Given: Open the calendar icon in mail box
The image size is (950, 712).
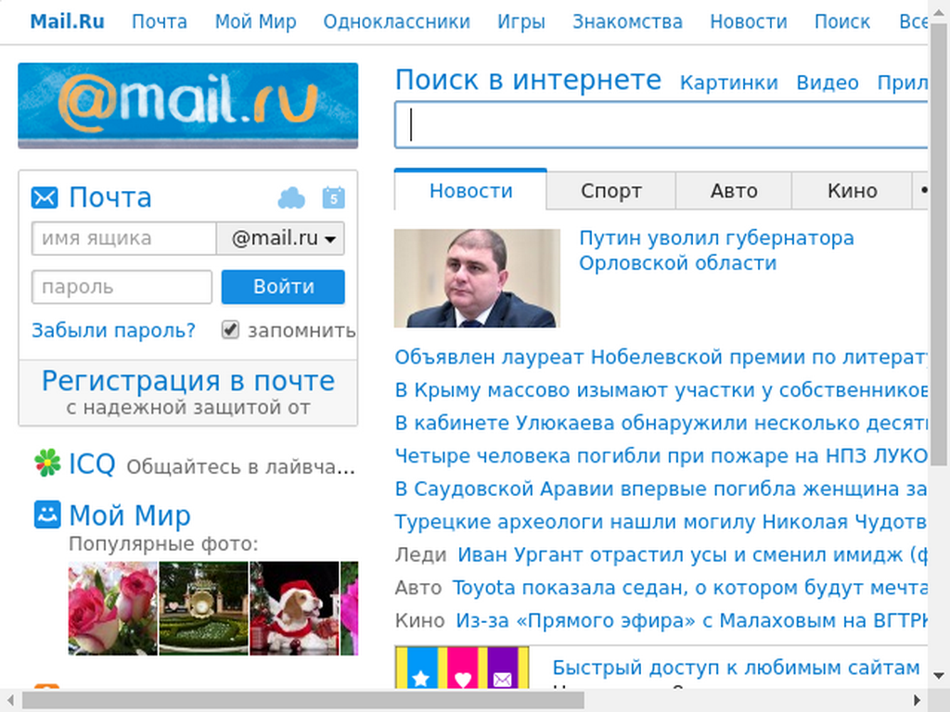Looking at the screenshot, I should coord(333,198).
